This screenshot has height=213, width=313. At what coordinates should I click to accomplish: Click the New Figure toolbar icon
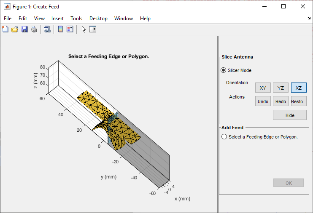point(5,29)
